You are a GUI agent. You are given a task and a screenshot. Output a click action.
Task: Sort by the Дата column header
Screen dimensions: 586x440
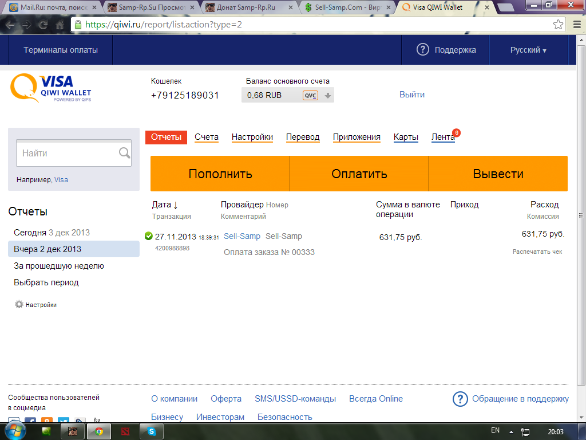pyautogui.click(x=165, y=205)
